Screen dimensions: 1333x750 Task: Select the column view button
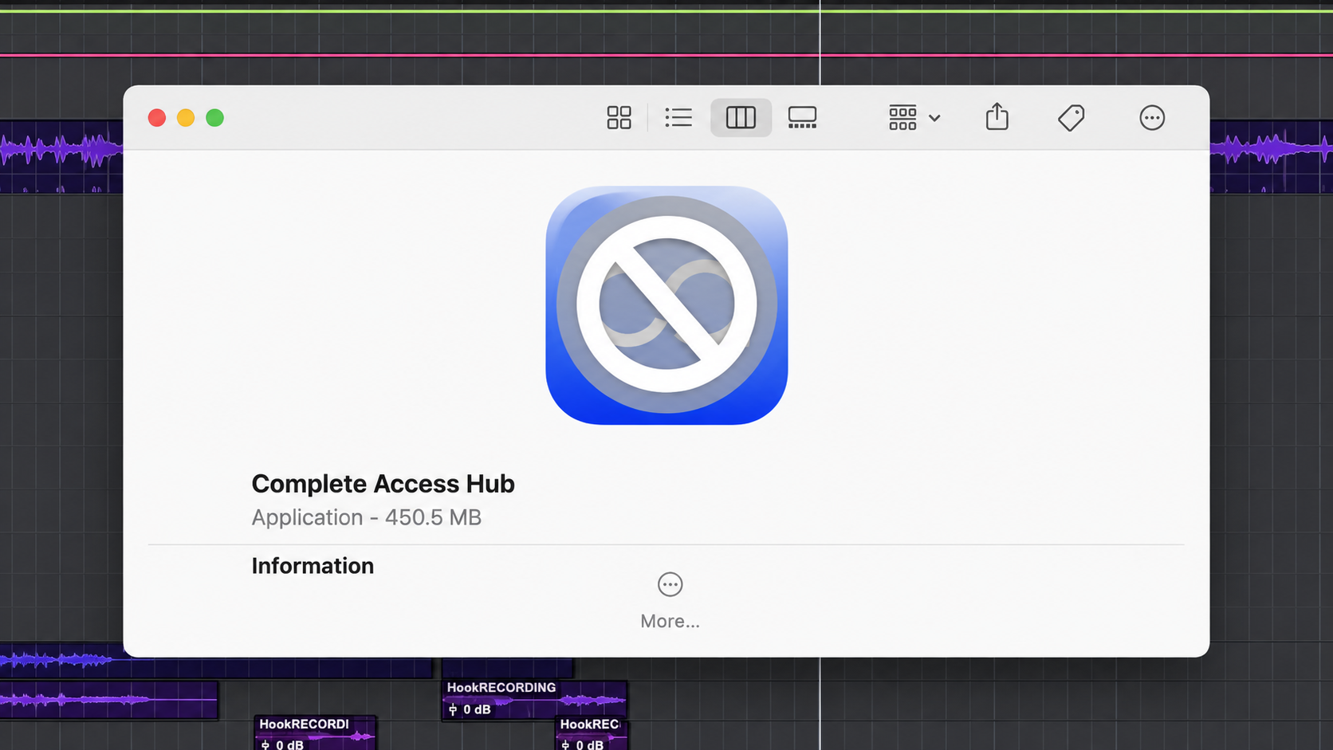[x=741, y=118]
